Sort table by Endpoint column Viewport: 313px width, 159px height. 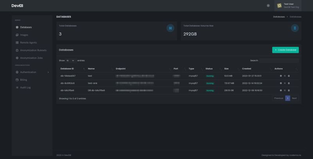click(143, 69)
